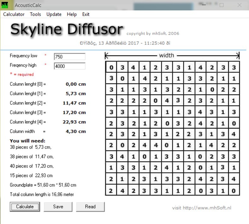The height and width of the screenshot is (224, 249).
Task: Click Exit in the menu bar
Action: click(x=86, y=14)
